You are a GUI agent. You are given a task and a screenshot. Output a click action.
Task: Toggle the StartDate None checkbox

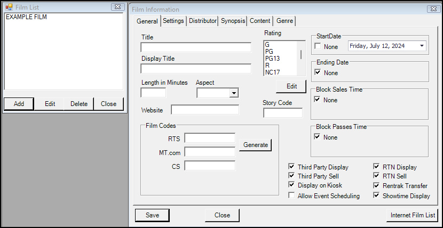pos(318,47)
